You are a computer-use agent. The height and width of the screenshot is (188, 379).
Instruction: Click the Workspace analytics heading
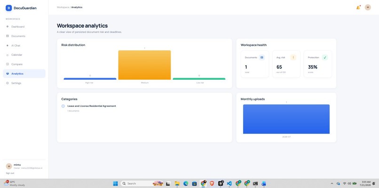[82, 26]
